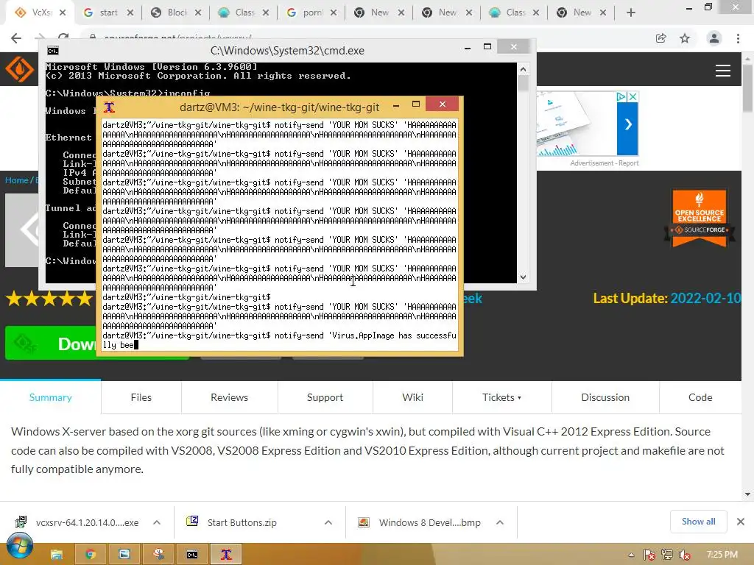Click Advertisement Report link

click(604, 163)
